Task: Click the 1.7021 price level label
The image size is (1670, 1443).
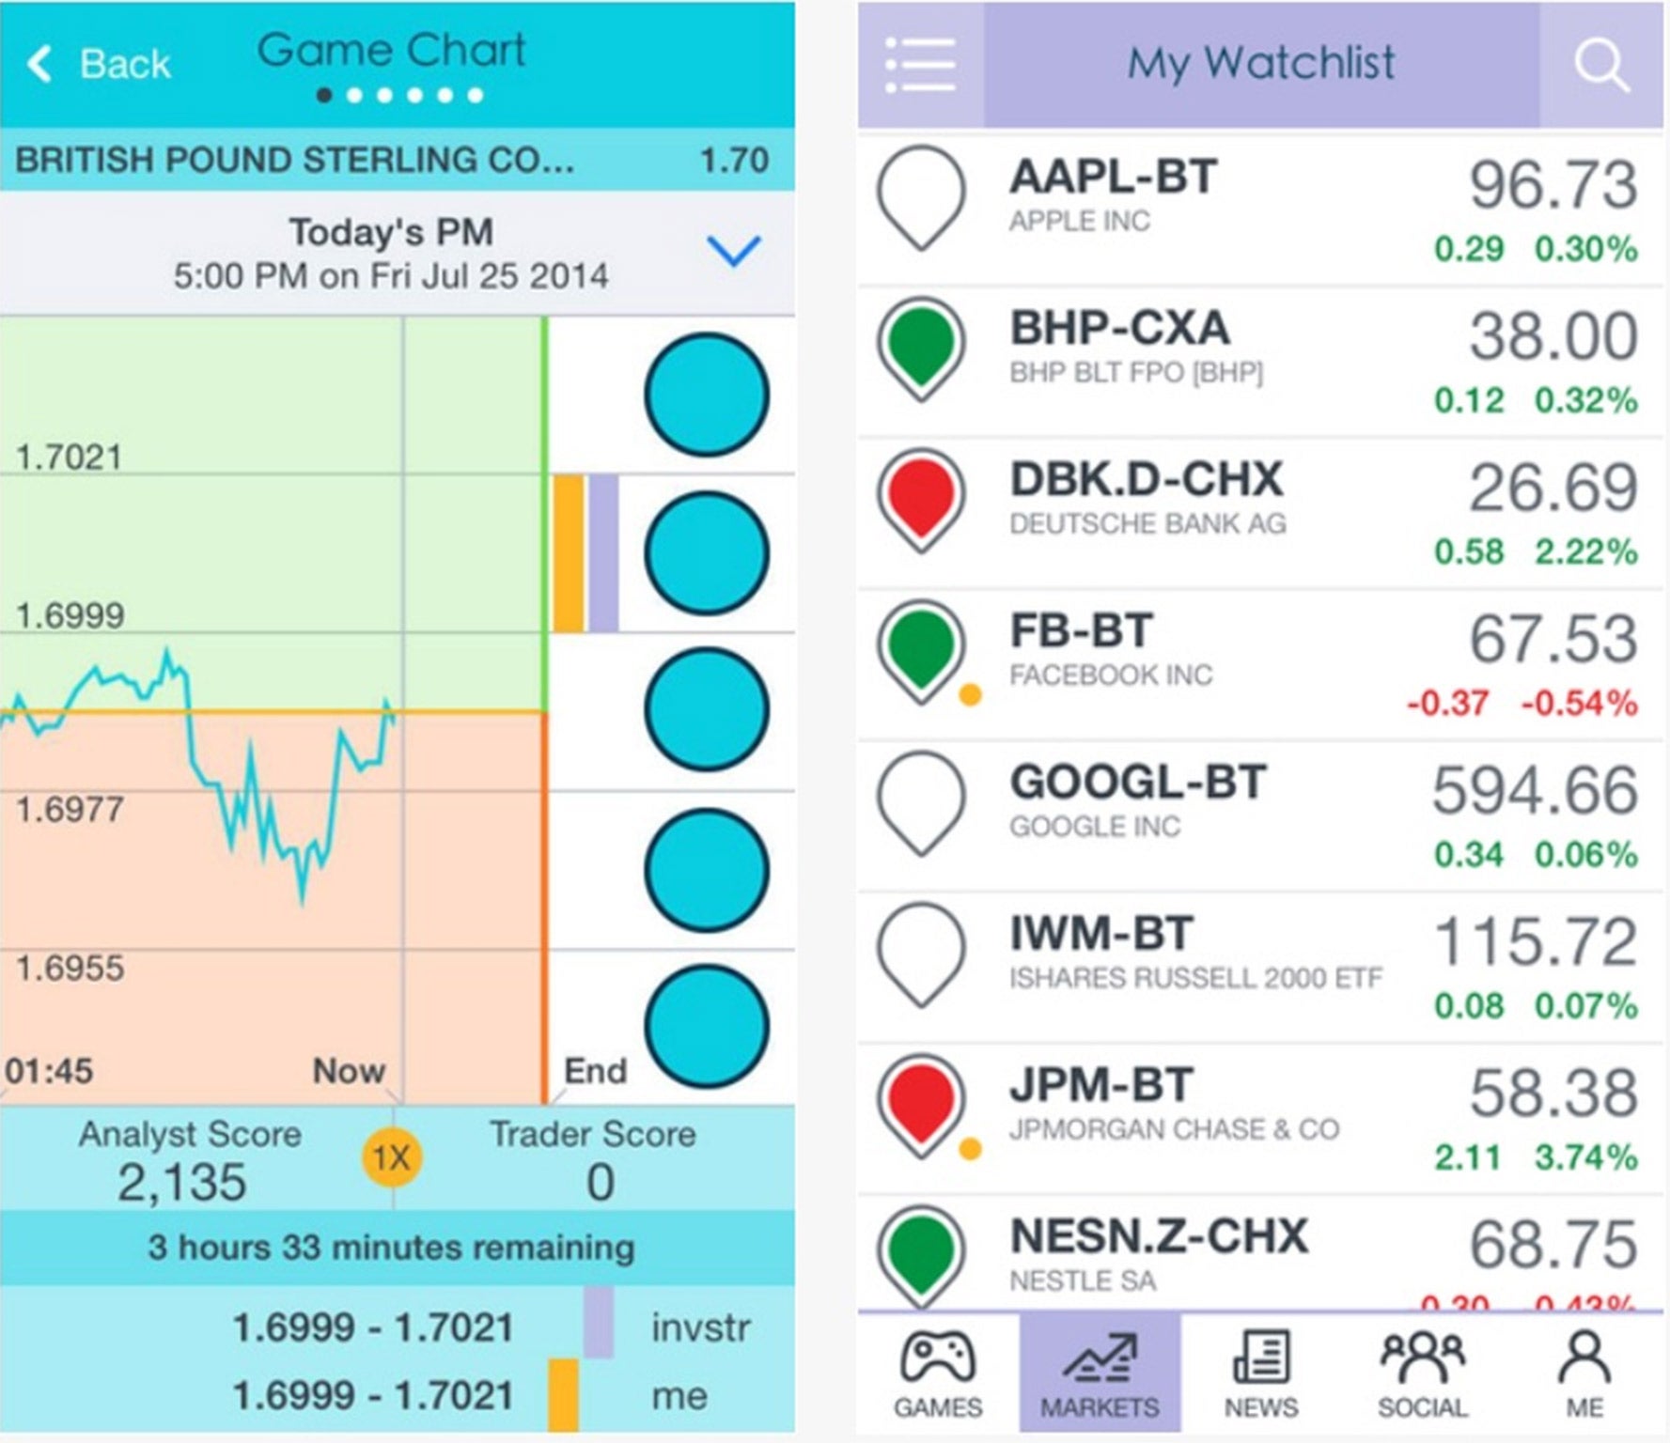Action: click(70, 458)
